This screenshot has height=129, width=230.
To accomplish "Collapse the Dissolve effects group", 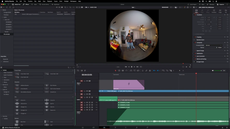I will pos(73,82).
